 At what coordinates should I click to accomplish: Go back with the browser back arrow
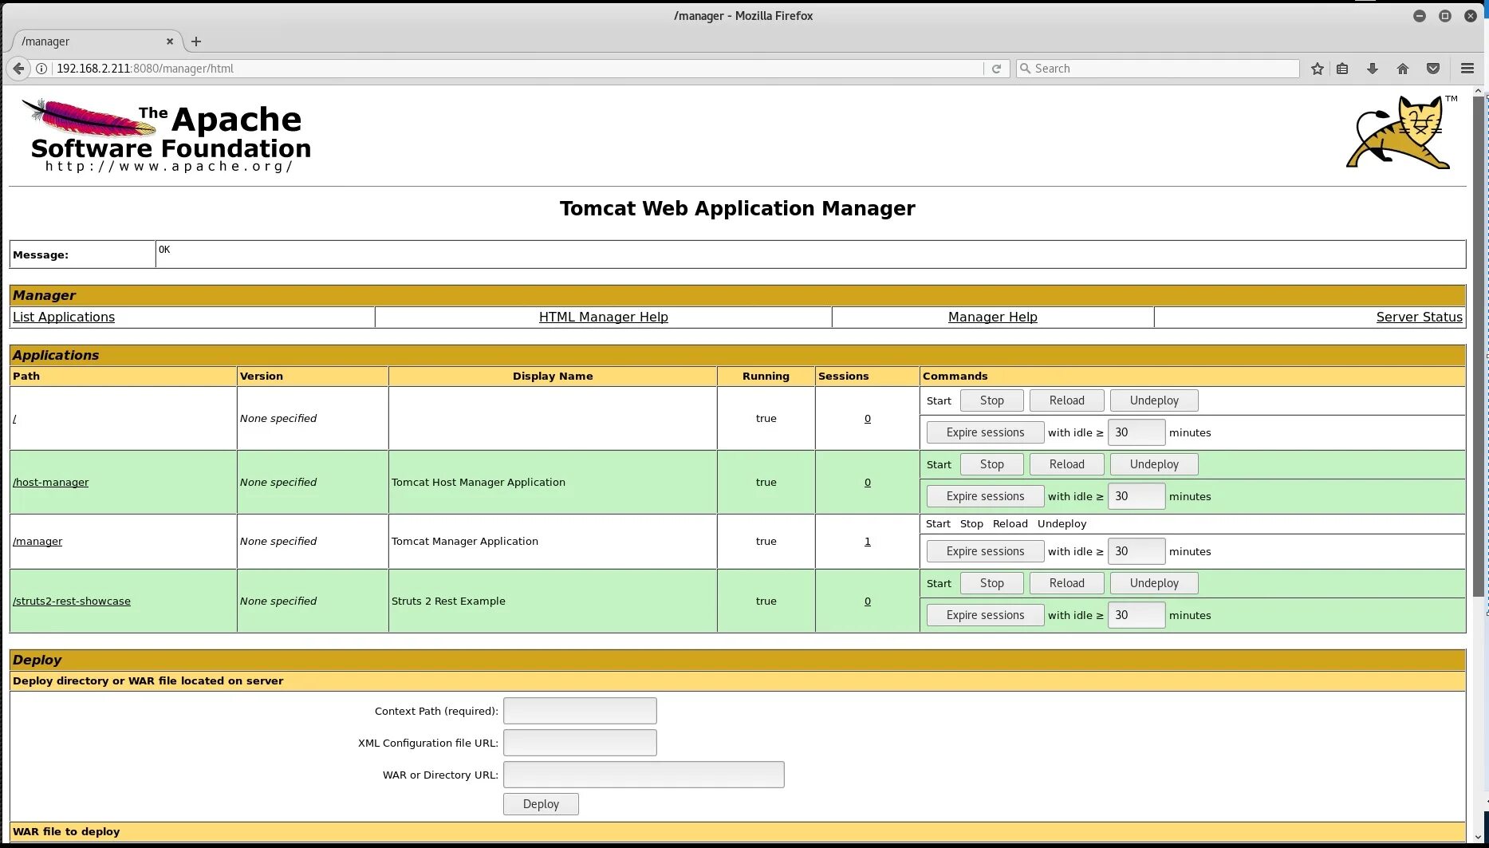(18, 69)
